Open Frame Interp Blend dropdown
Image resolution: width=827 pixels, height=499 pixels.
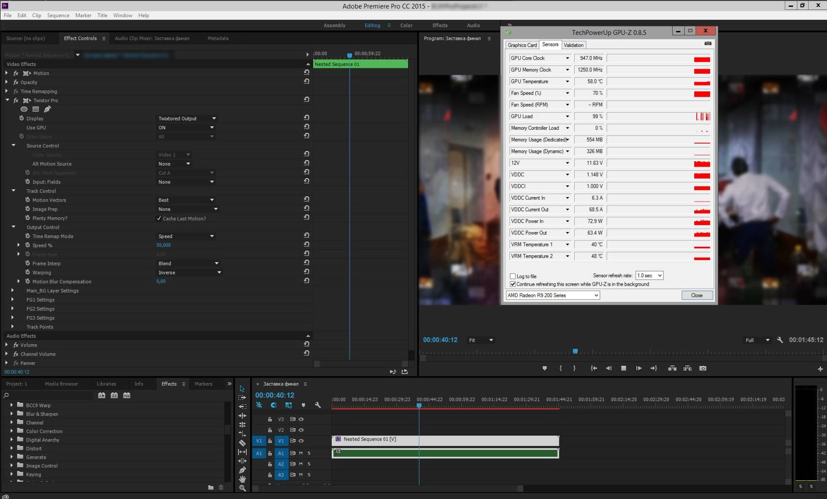tap(188, 264)
